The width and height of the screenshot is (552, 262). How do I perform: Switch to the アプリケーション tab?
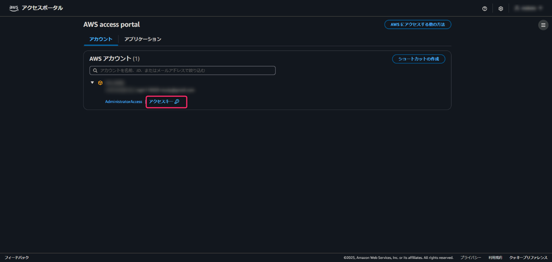(x=143, y=39)
